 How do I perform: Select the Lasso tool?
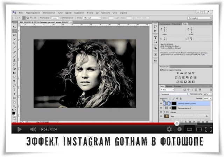(14, 35)
